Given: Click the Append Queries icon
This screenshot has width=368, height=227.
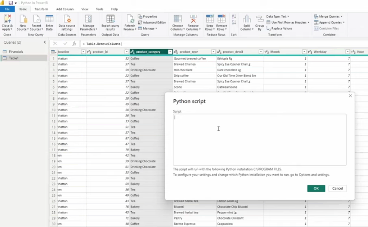Looking at the screenshot, I should pyautogui.click(x=316, y=22).
